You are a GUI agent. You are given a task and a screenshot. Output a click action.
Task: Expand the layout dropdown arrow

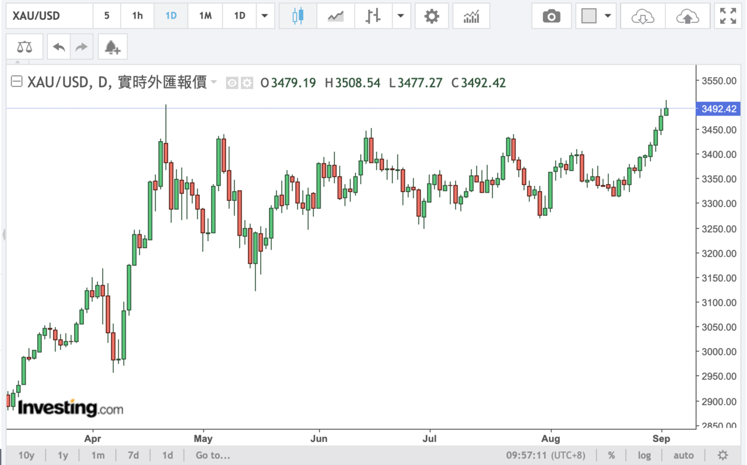[x=608, y=16]
